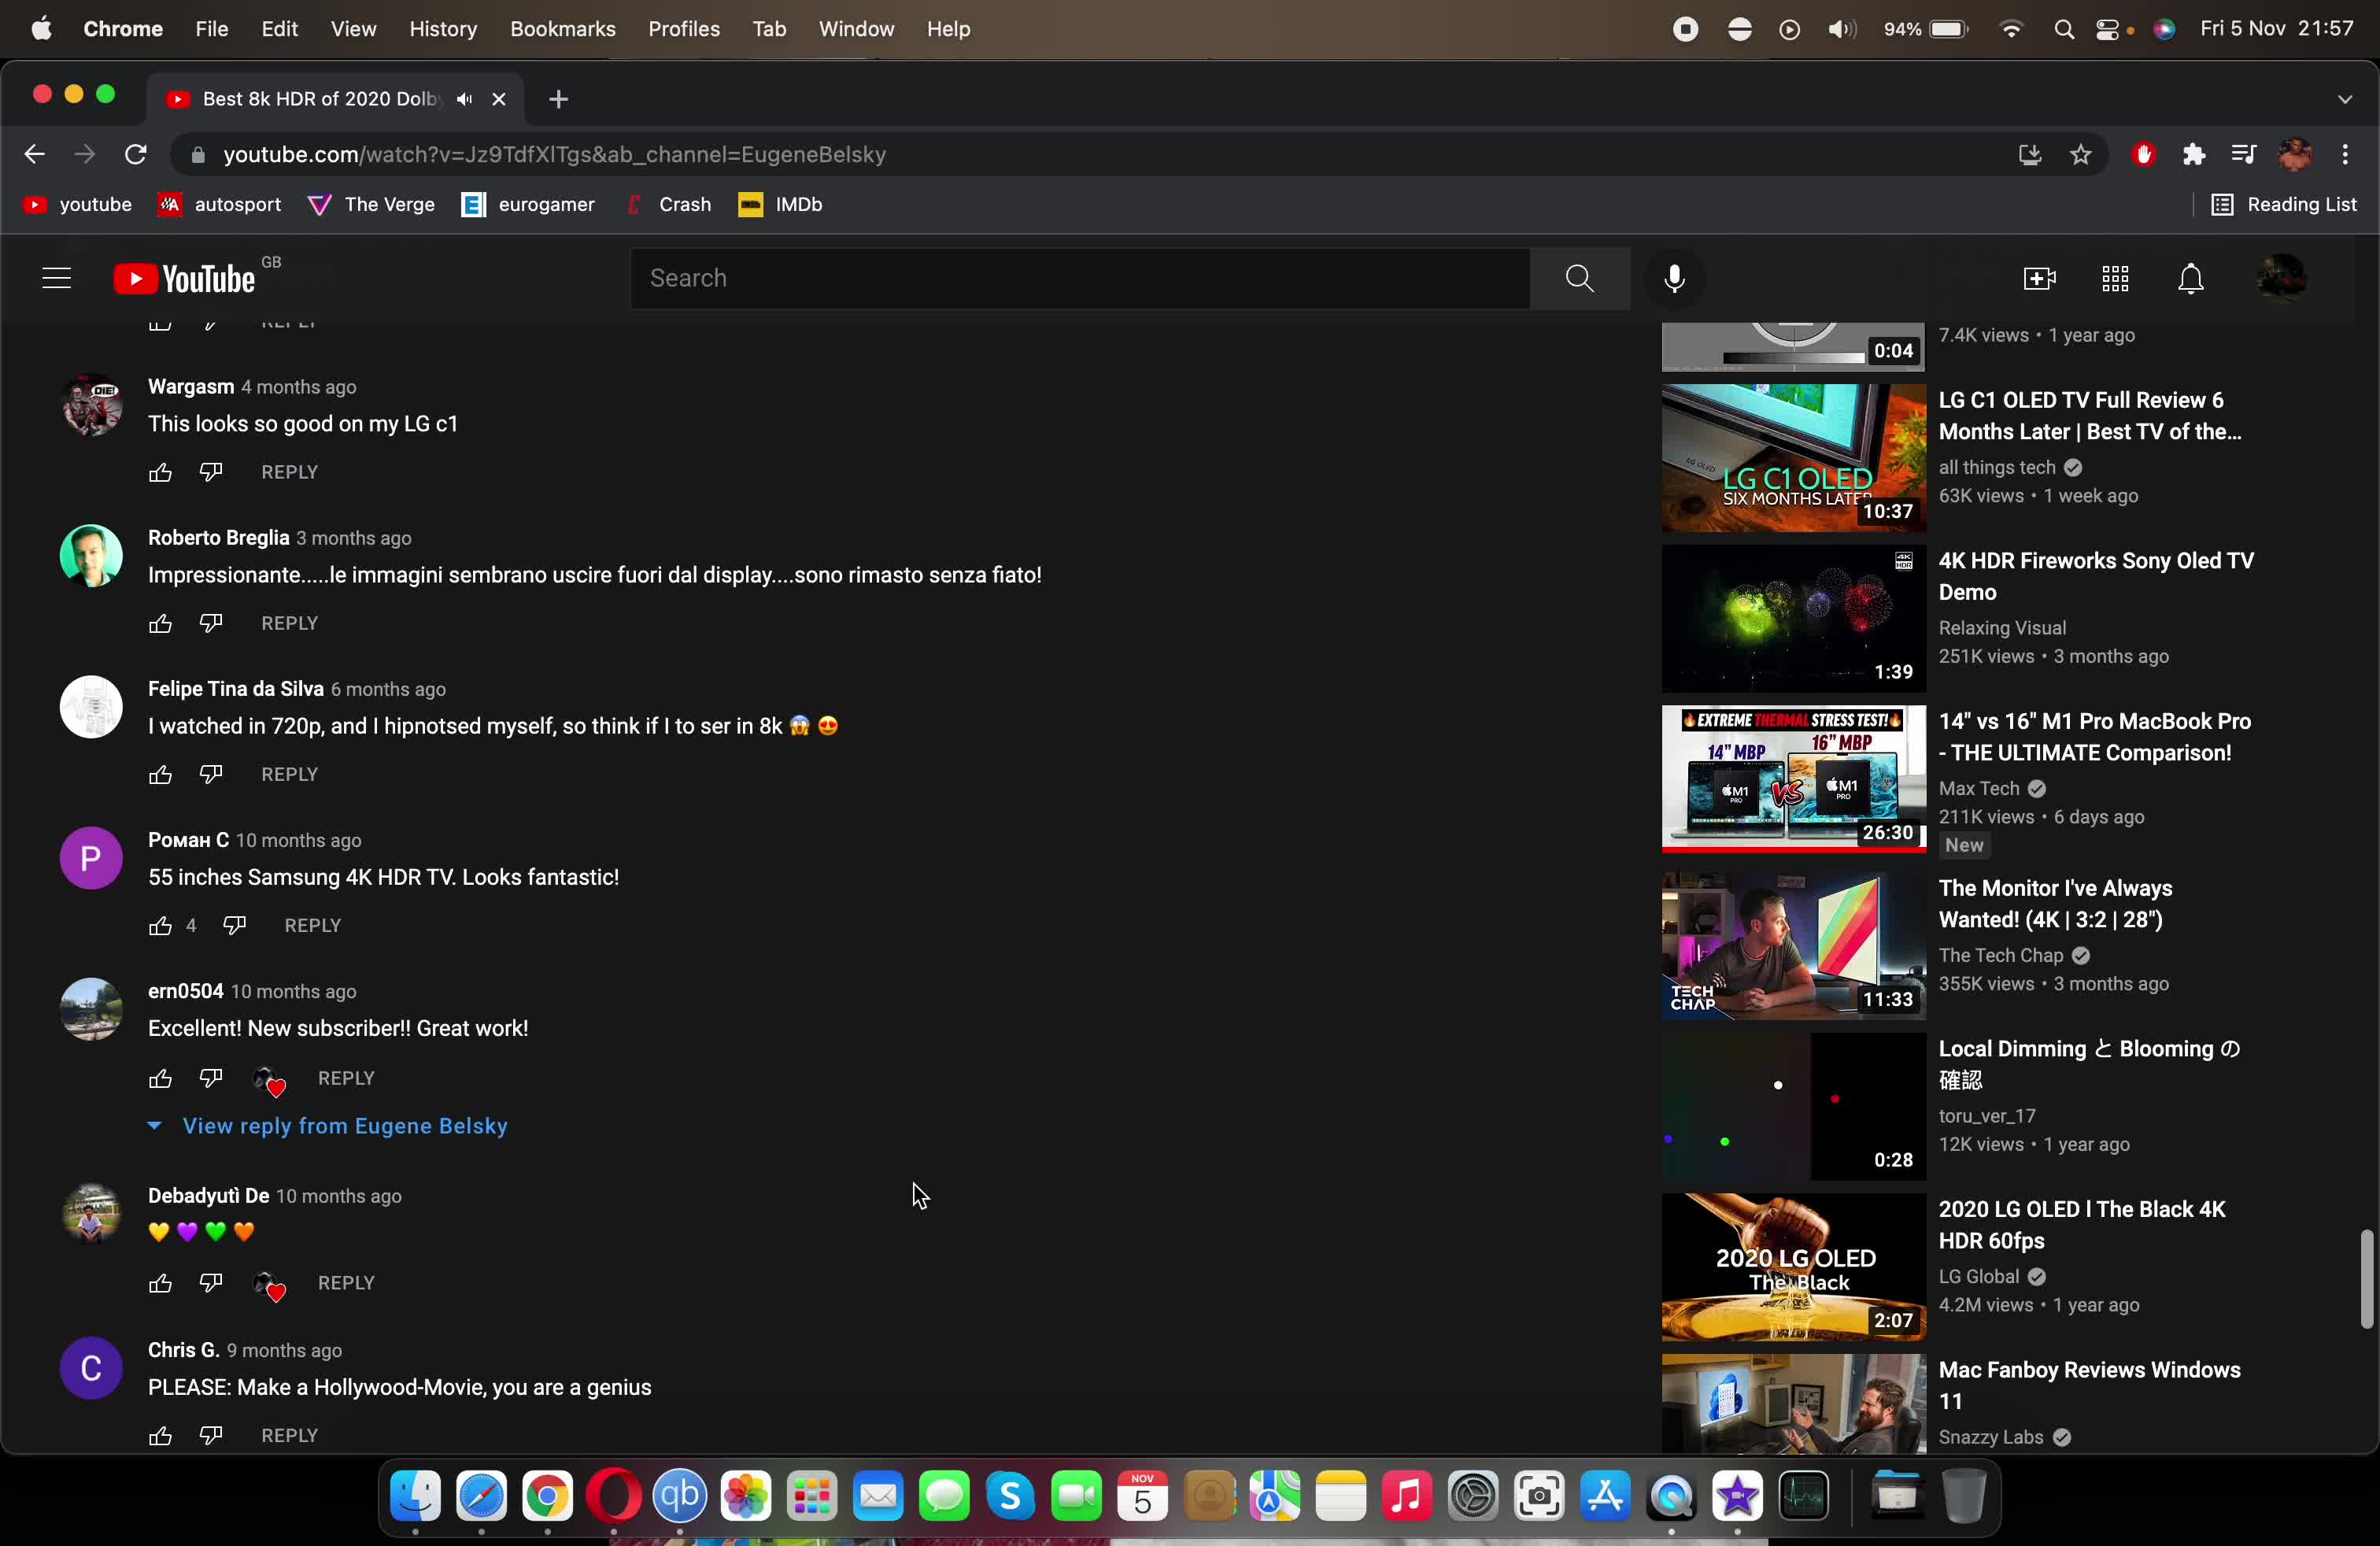The height and width of the screenshot is (1546, 2380).
Task: Click like button on ern0504 comment
Action: [x=160, y=1078]
